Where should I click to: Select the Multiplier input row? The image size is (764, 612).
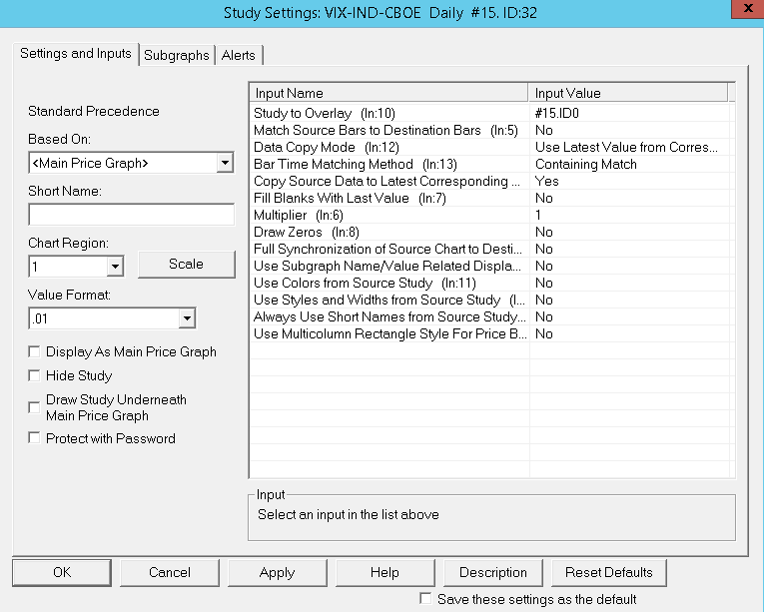[389, 215]
